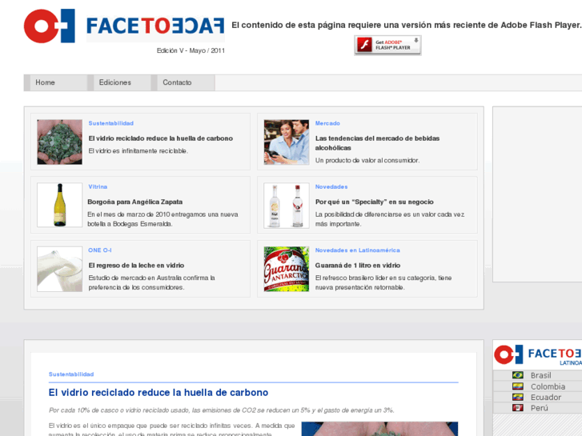Image resolution: width=582 pixels, height=436 pixels.
Task: Open the white wine bottle thumbnail
Action: (59, 205)
